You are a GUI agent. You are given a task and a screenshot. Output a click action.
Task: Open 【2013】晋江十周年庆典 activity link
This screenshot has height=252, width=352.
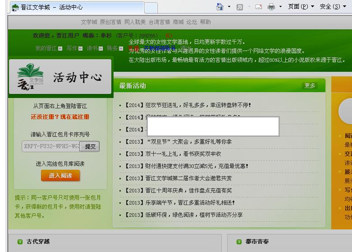177,190
